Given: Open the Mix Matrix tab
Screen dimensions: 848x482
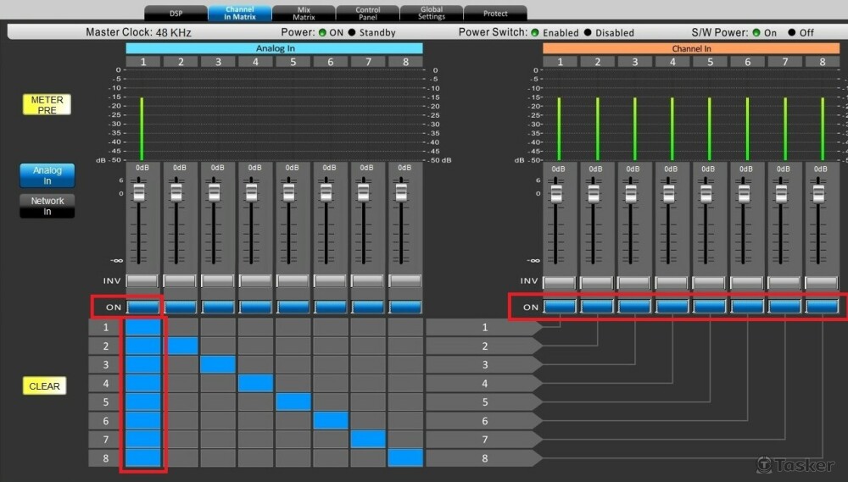Looking at the screenshot, I should pos(304,14).
